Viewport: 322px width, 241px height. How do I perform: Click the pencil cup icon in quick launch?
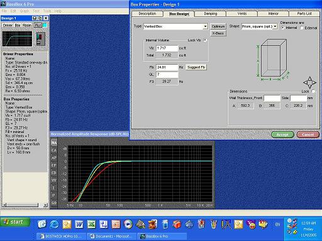[x=214, y=225]
